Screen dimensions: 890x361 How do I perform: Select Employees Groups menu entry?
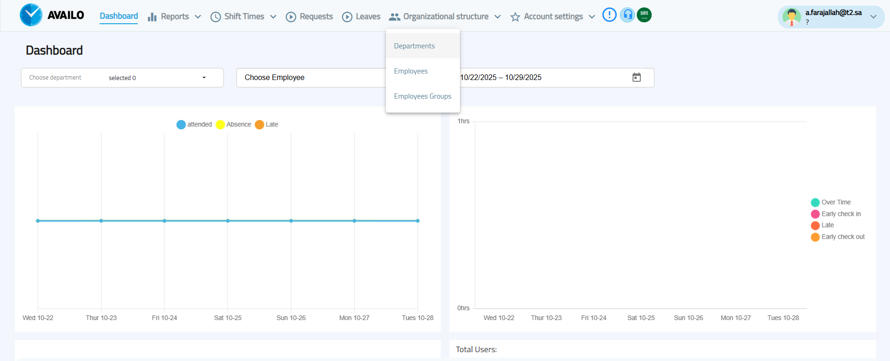422,96
